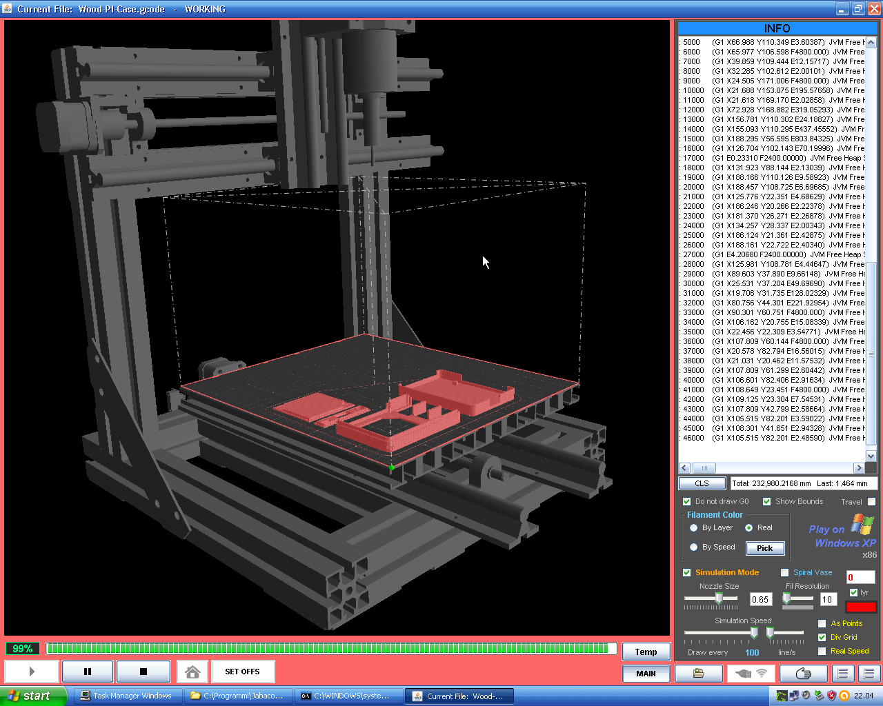This screenshot has height=706, width=883.
Task: Select log line 46000 in the INFO list
Action: pyautogui.click(x=772, y=438)
